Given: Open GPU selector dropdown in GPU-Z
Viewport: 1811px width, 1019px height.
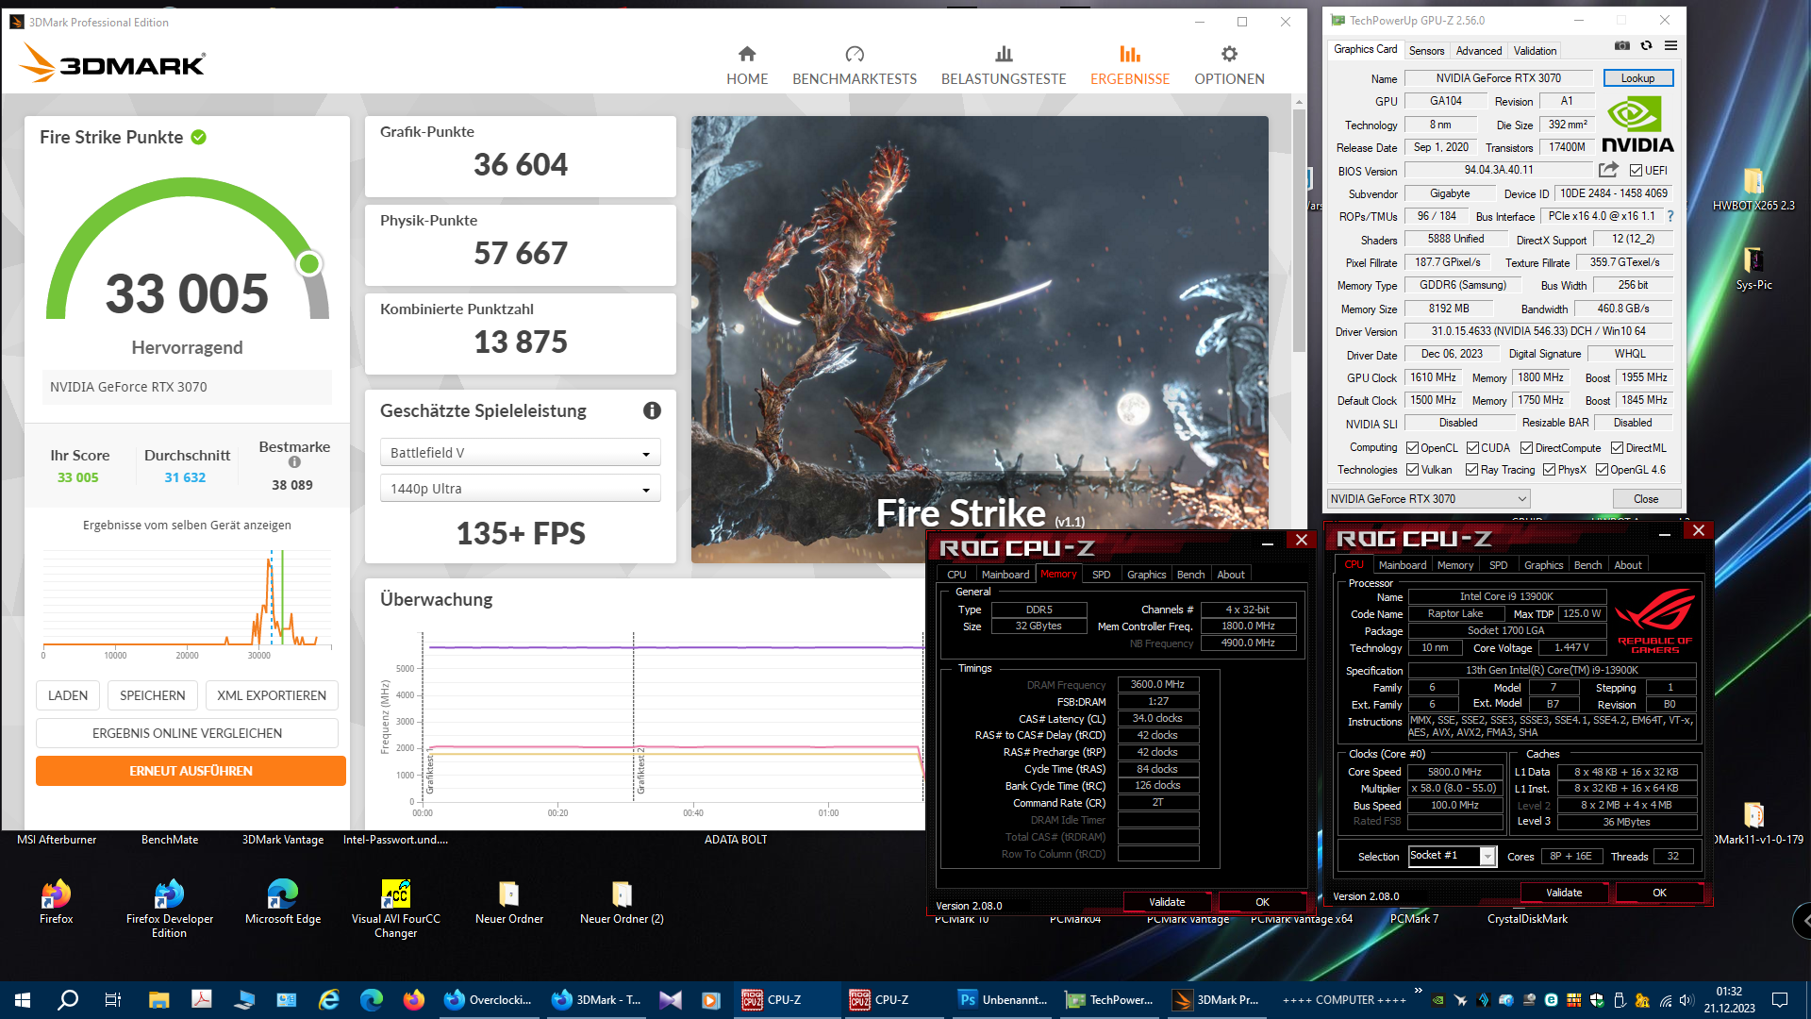Looking at the screenshot, I should pos(1428,499).
